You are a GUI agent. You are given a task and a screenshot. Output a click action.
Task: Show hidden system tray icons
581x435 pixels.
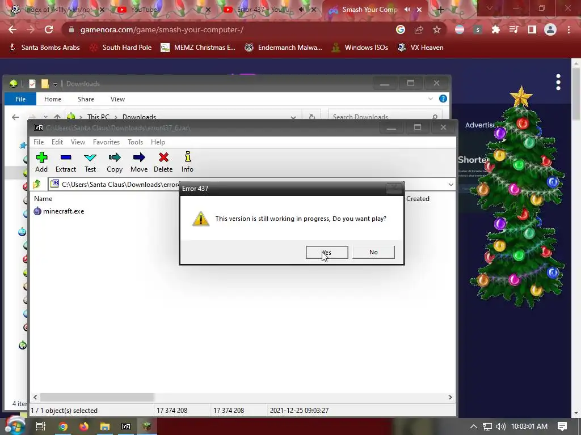[474, 427]
